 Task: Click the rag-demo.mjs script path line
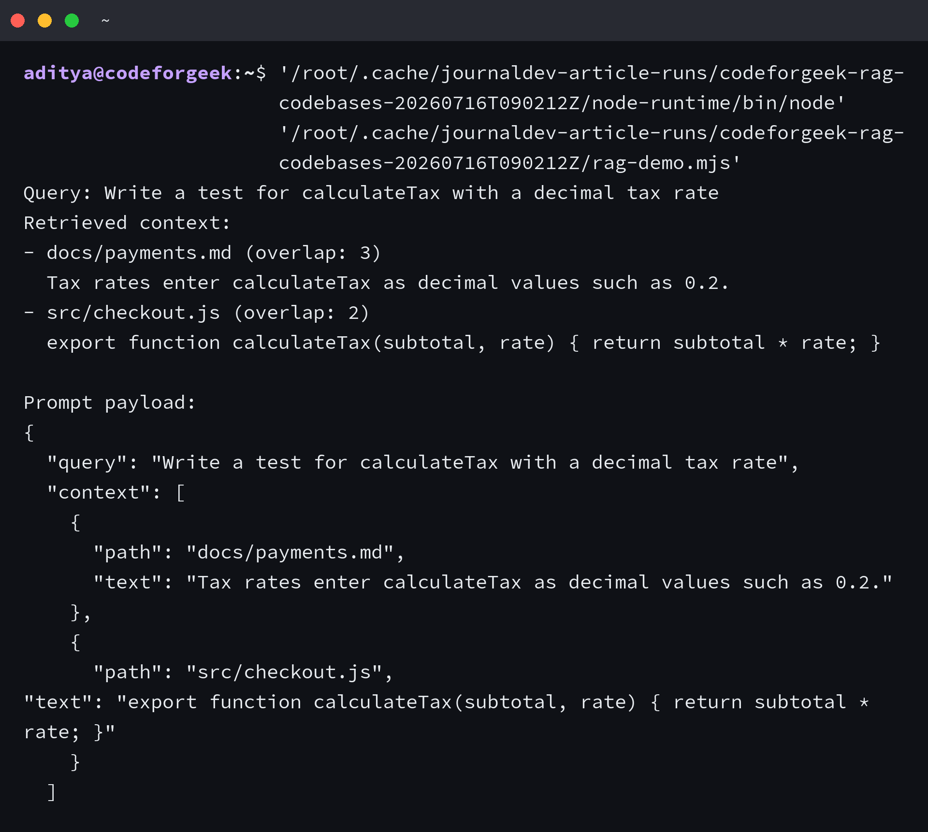[509, 163]
